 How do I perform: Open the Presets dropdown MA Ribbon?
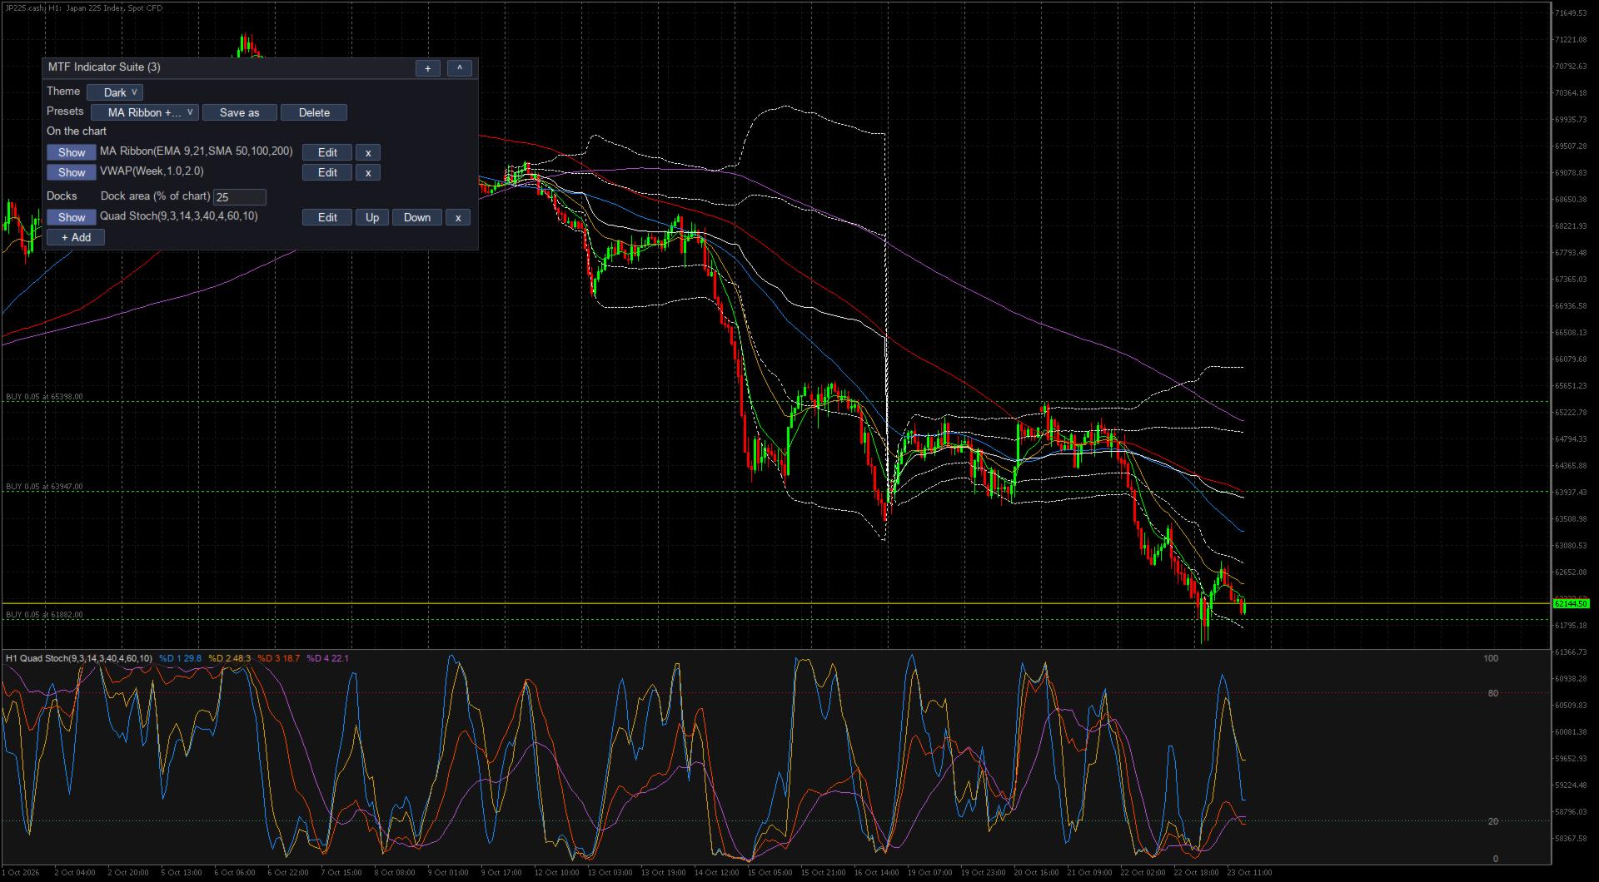pyautogui.click(x=144, y=112)
